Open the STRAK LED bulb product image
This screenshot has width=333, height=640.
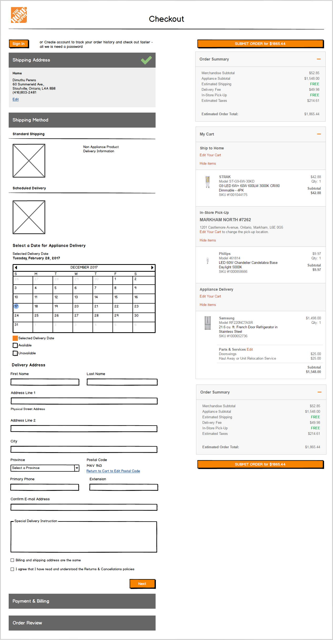208,182
